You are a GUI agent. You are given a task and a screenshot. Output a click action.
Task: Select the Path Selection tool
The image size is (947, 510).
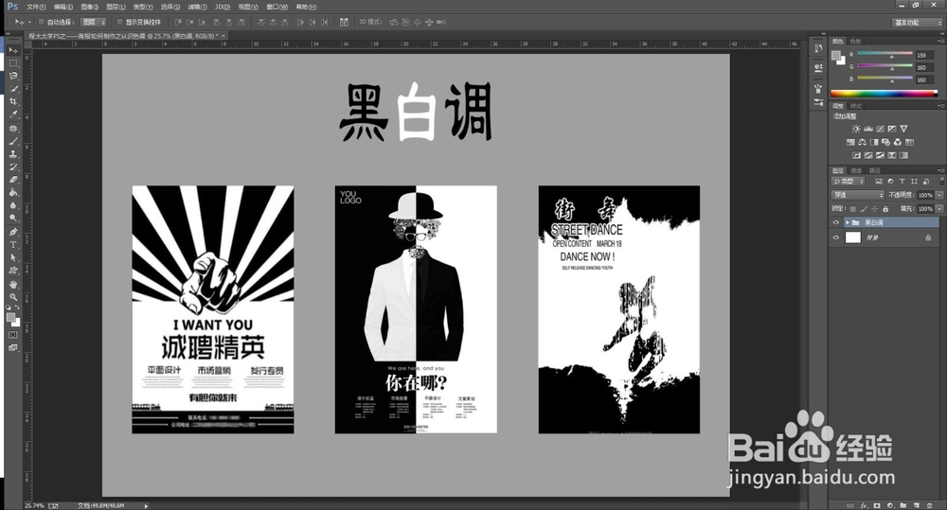[x=13, y=257]
